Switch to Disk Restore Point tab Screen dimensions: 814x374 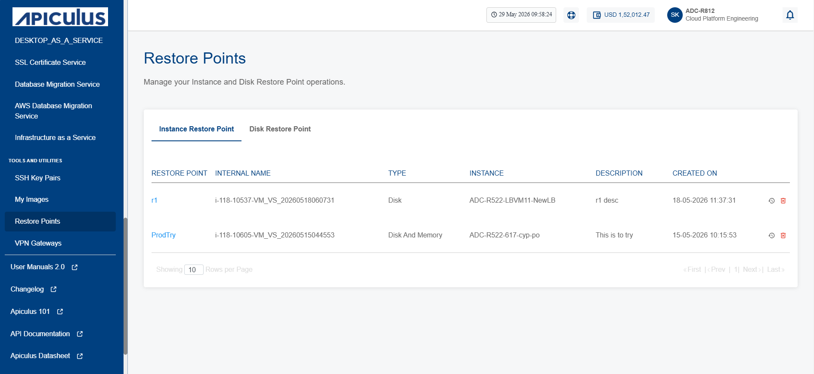tap(280, 129)
